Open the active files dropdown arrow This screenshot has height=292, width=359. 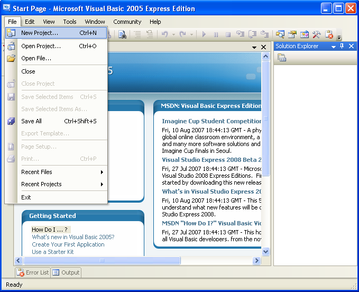254,48
